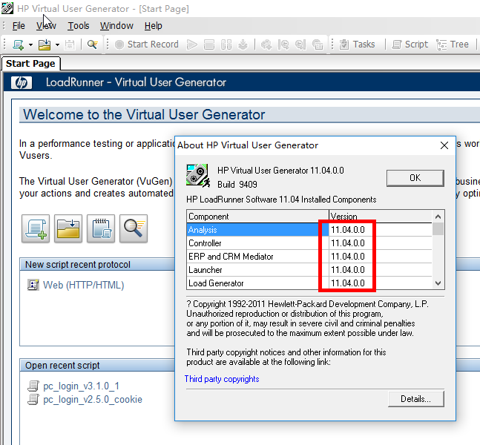Switch to Tree view
This screenshot has width=480, height=445.
point(453,44)
